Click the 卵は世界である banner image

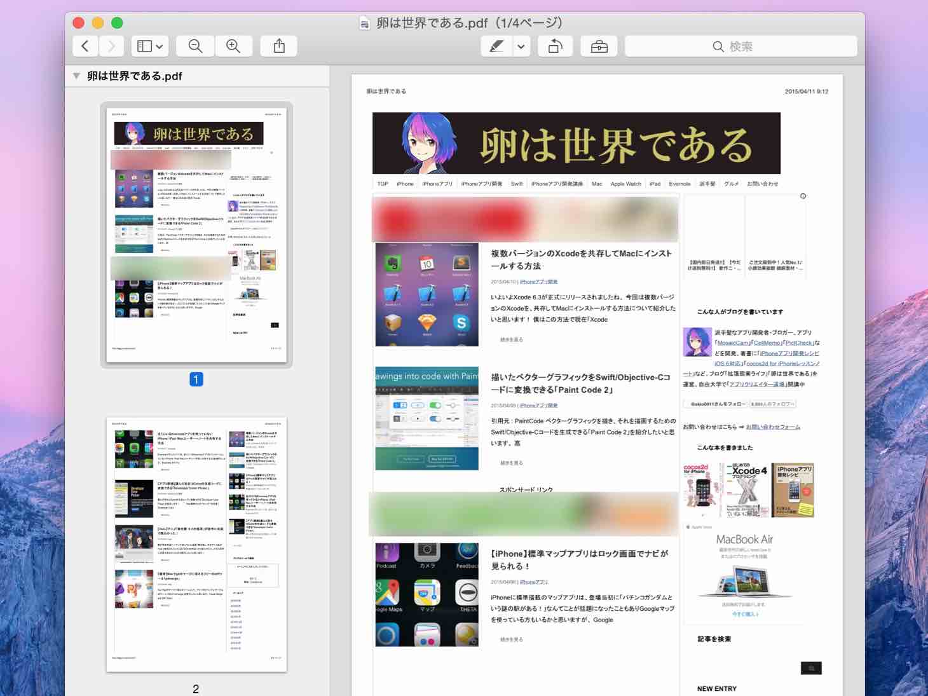tap(576, 143)
